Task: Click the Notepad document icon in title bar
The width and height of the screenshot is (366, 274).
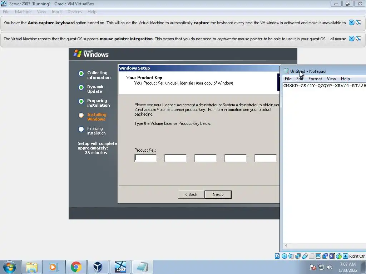Action: pyautogui.click(x=286, y=71)
